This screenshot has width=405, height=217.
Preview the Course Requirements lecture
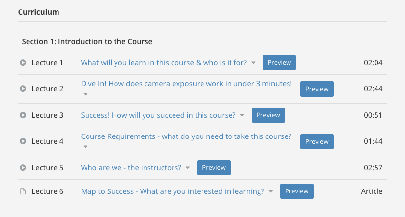click(317, 141)
